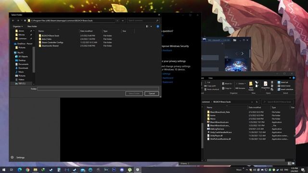The height and width of the screenshot is (173, 308).
Task: Click the Folder name input field
Action: tap(98, 89)
